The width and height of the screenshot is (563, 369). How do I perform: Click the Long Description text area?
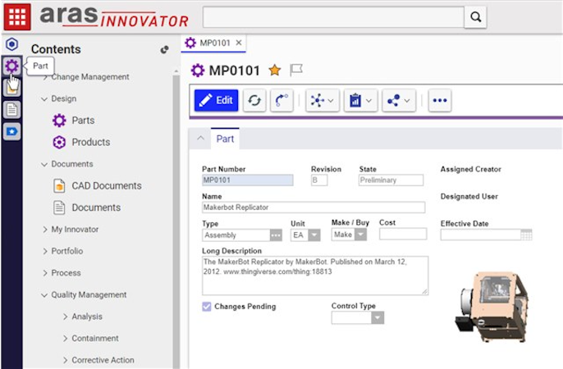click(315, 276)
